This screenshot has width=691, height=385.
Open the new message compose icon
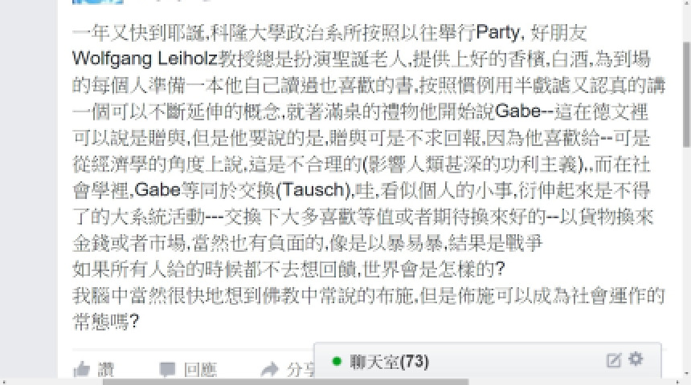[613, 360]
